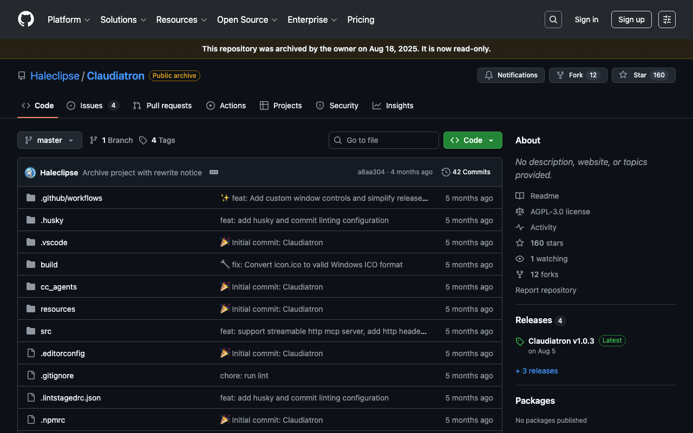
Task: Open the 4 Tags list
Action: (x=158, y=140)
